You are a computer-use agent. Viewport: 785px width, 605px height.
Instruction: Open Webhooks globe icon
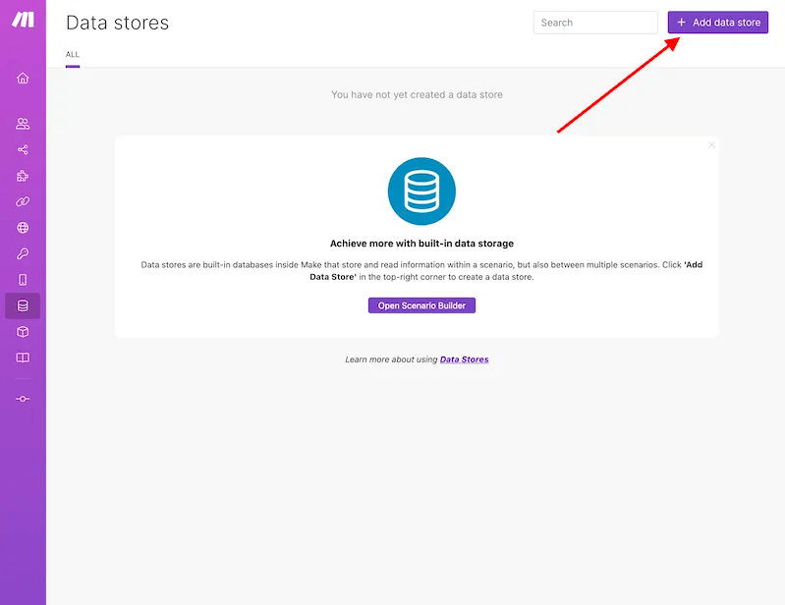[x=23, y=228]
